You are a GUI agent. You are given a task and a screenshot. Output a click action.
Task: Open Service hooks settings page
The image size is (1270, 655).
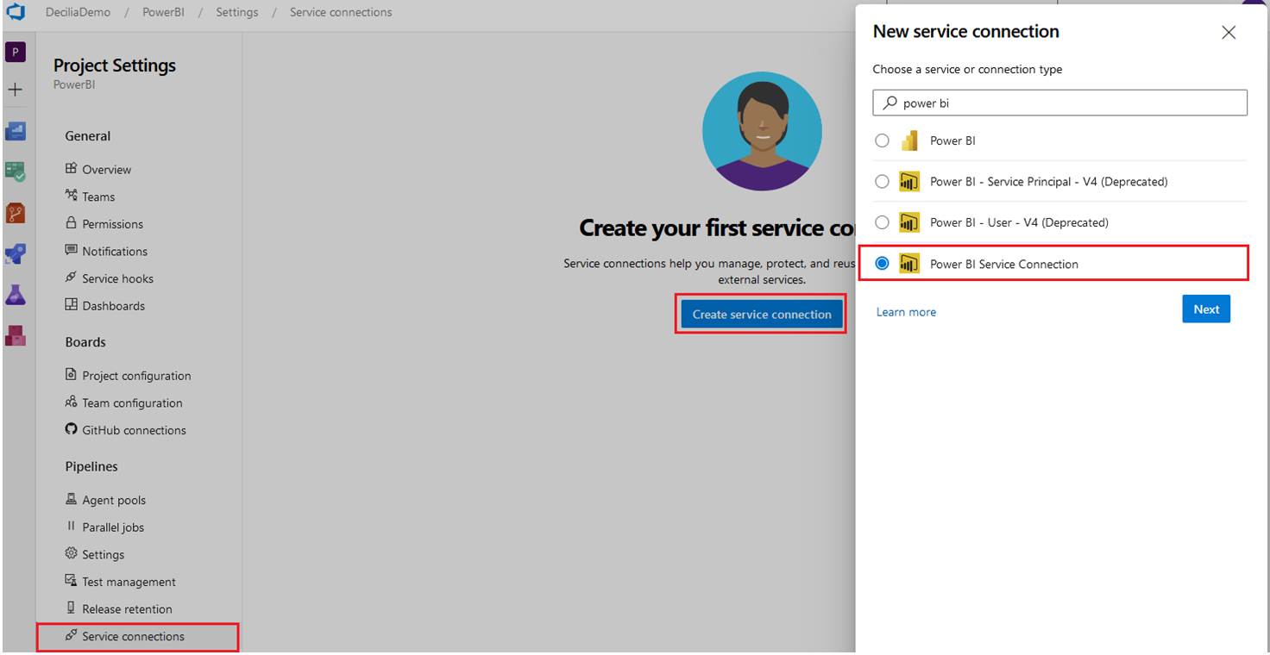coord(117,278)
